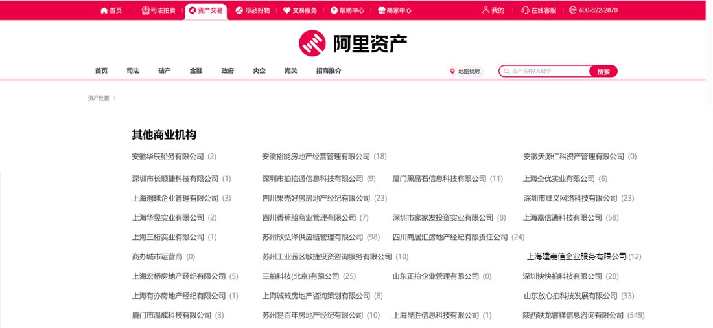Click the headset 在线客服 icon

(525, 10)
